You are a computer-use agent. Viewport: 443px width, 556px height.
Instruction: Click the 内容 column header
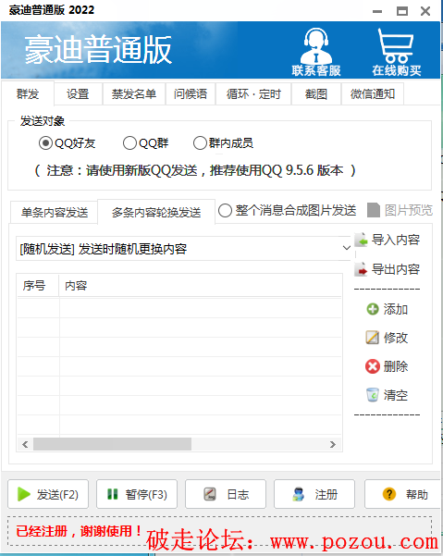coord(201,286)
